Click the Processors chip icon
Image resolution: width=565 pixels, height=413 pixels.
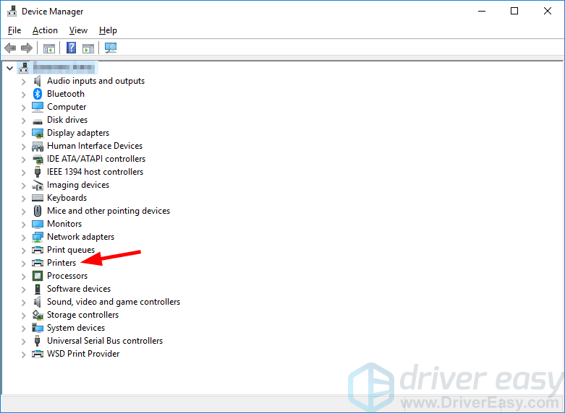pyautogui.click(x=38, y=276)
